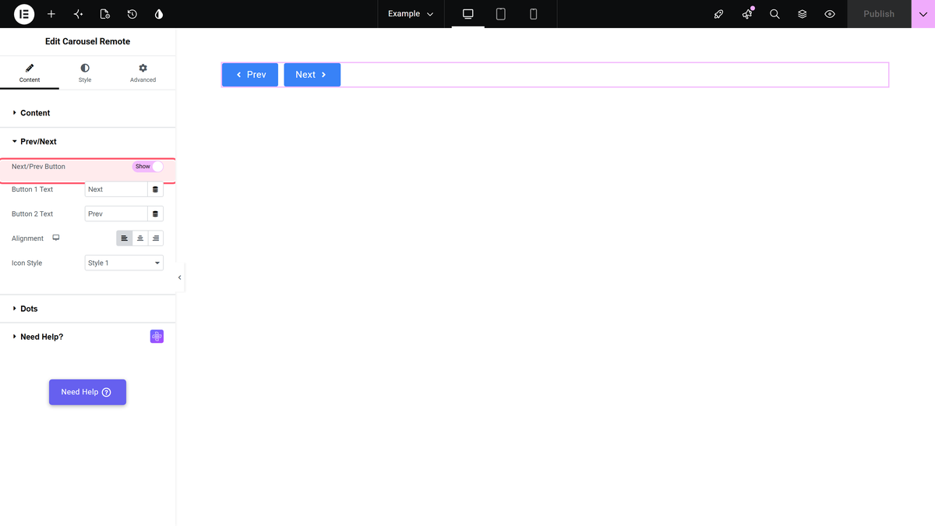Open the theme droplet icon
The image size is (935, 526).
click(x=159, y=14)
